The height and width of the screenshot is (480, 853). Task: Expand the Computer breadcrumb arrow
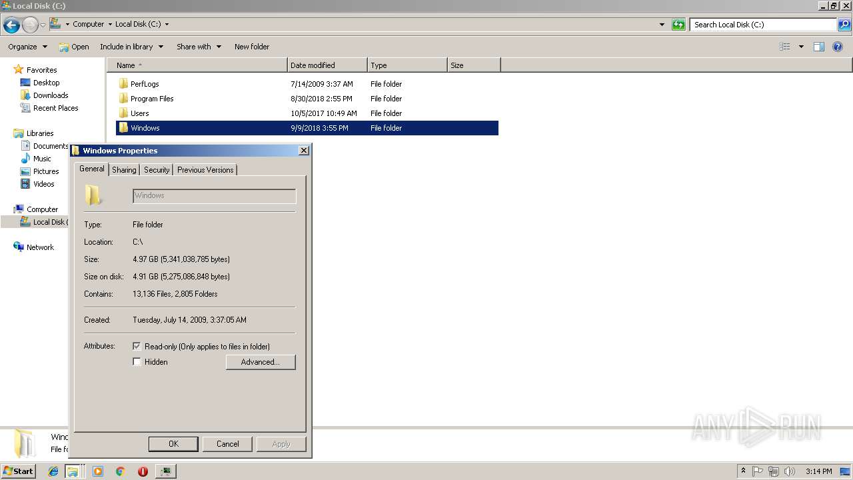109,24
